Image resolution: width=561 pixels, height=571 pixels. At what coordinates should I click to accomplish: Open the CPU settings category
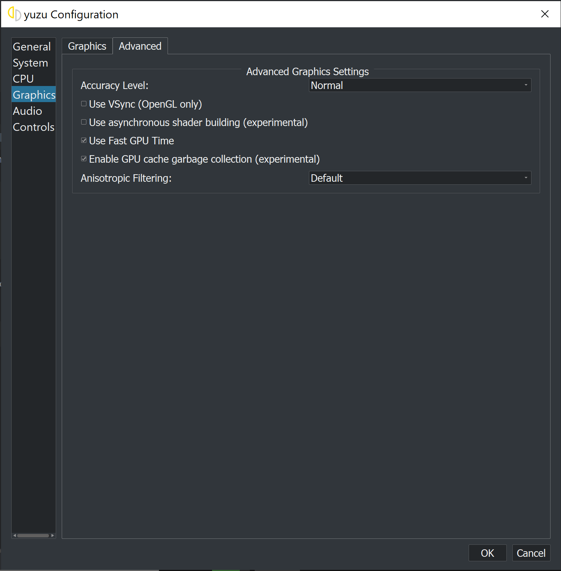[x=34, y=79]
